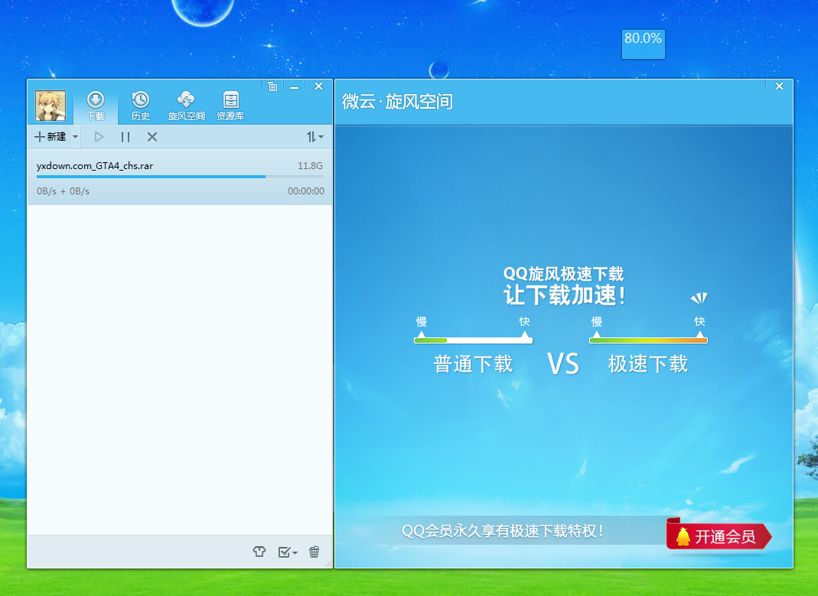Click the QQ会员永久享有极速下载特权 banner text
The image size is (818, 596).
point(503,531)
